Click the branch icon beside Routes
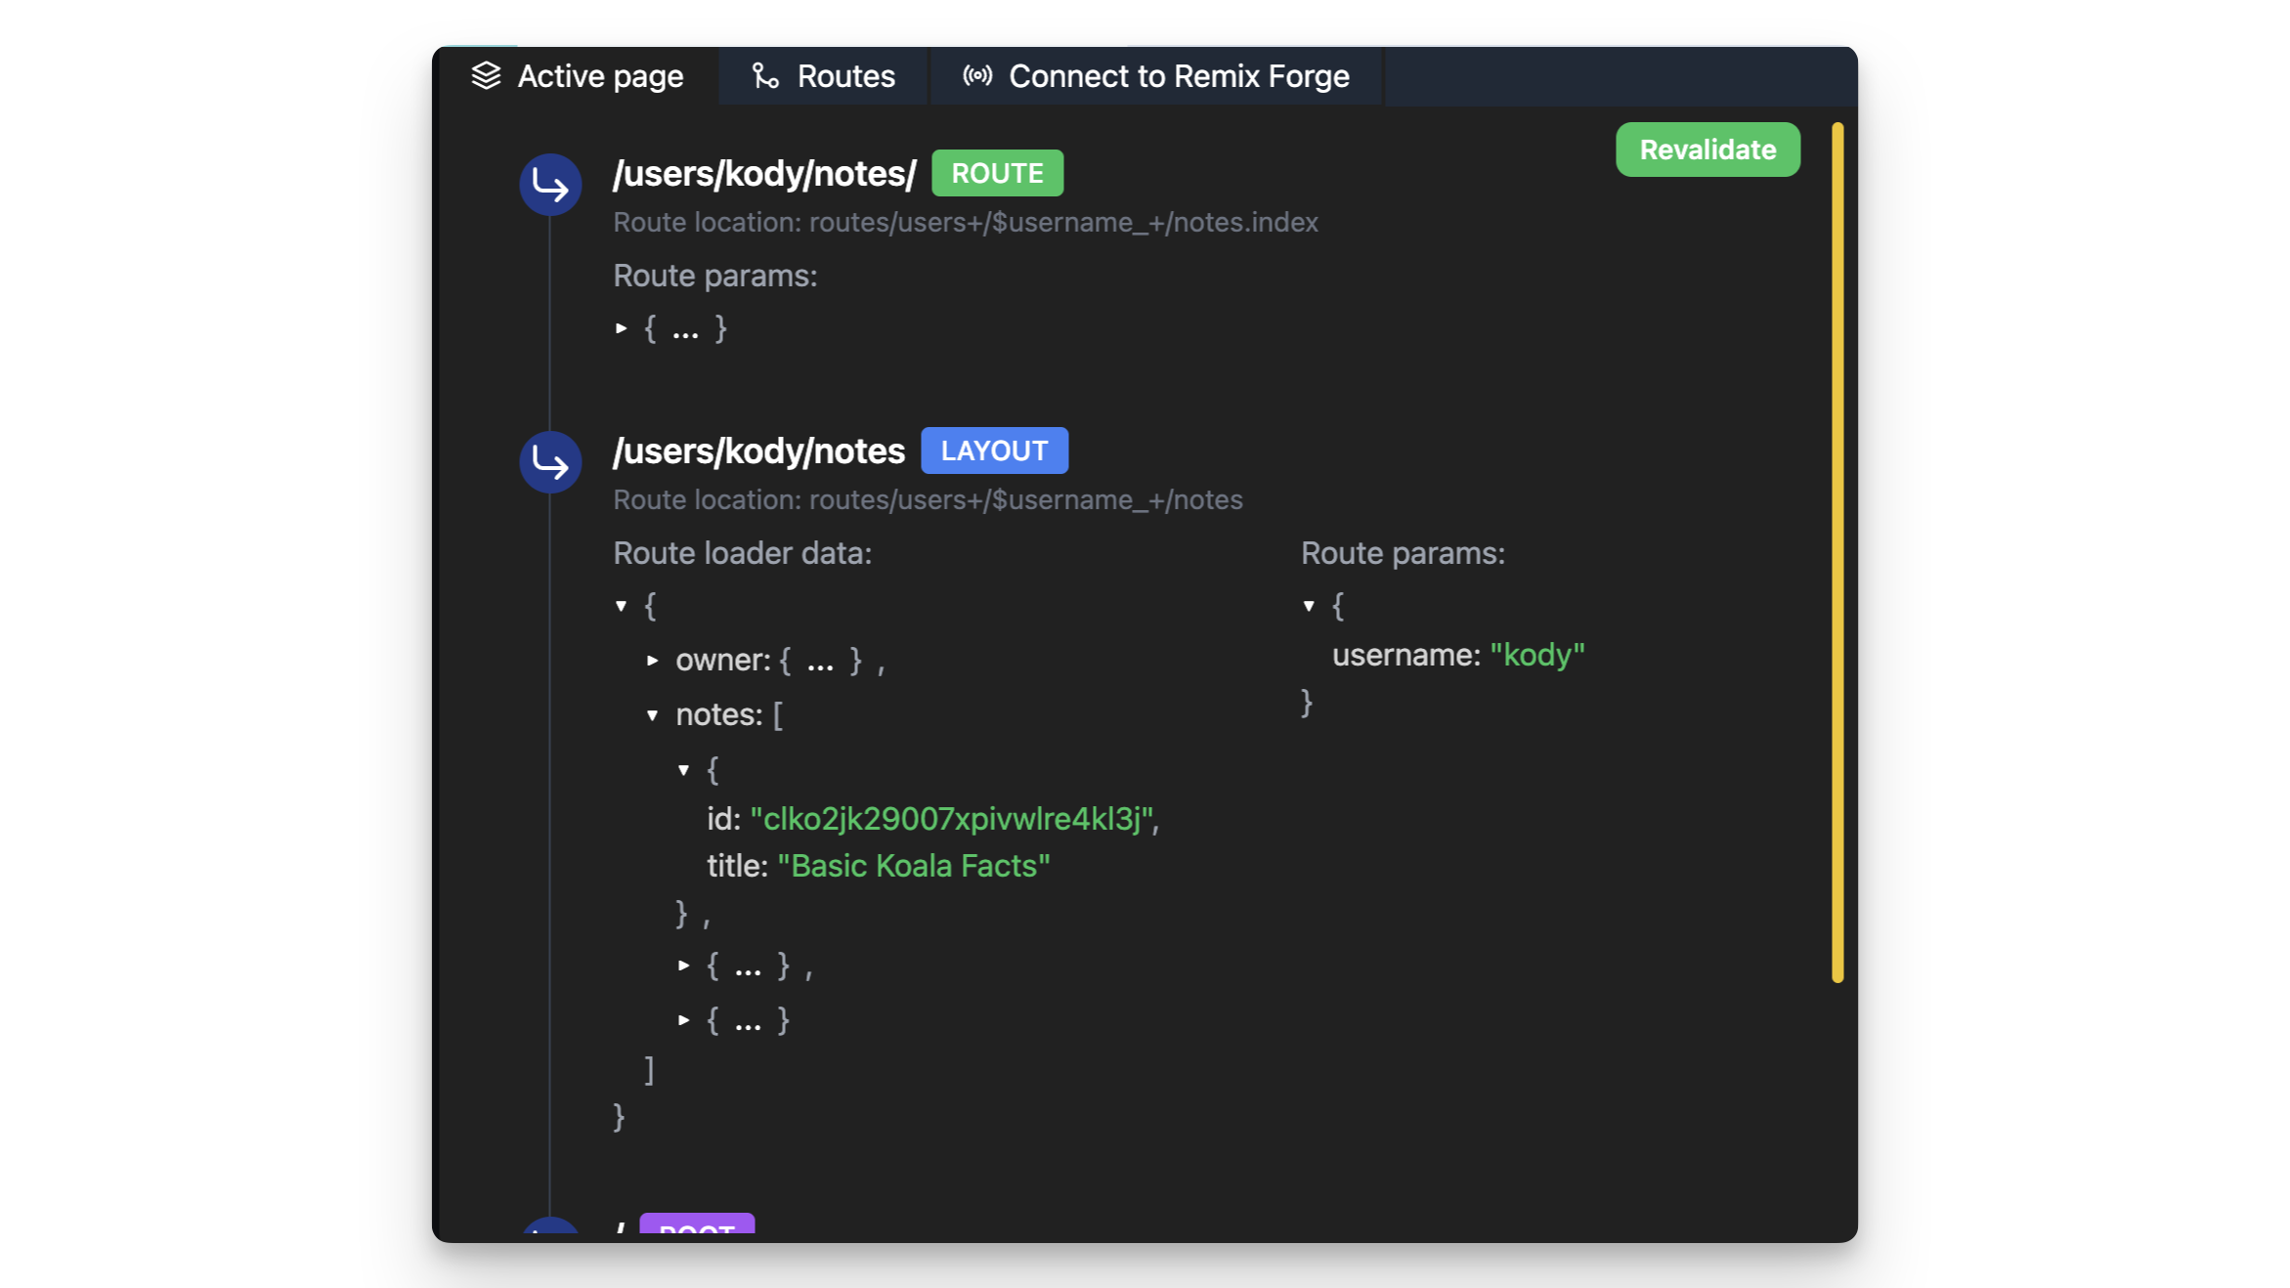This screenshot has height=1288, width=2290. click(765, 76)
